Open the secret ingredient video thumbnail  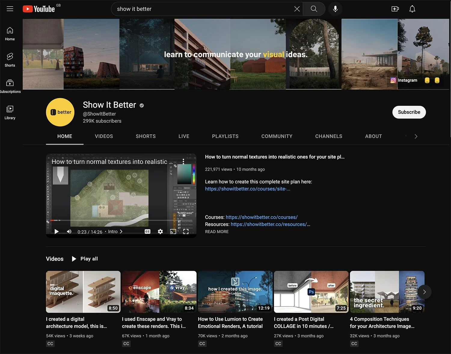click(x=387, y=292)
